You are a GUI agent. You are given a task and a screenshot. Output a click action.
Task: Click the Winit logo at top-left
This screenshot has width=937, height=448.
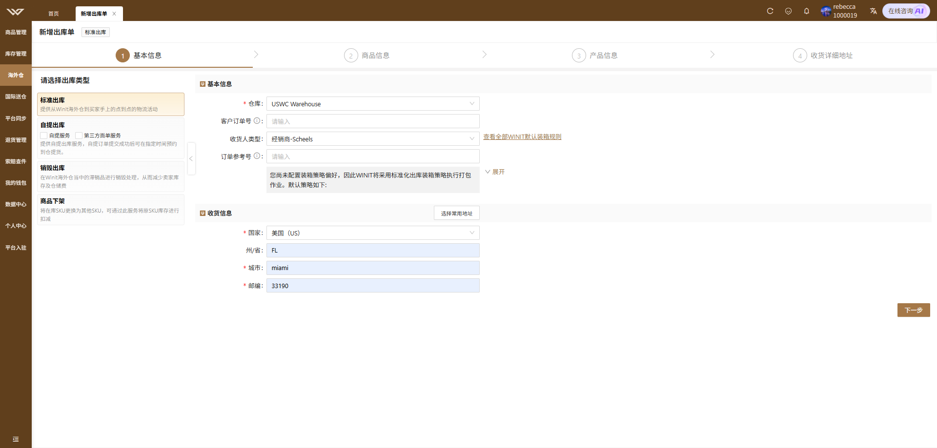point(15,11)
